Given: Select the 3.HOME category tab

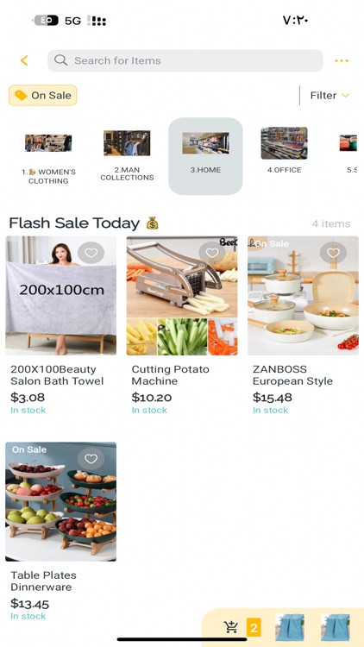Looking at the screenshot, I should 205,156.
